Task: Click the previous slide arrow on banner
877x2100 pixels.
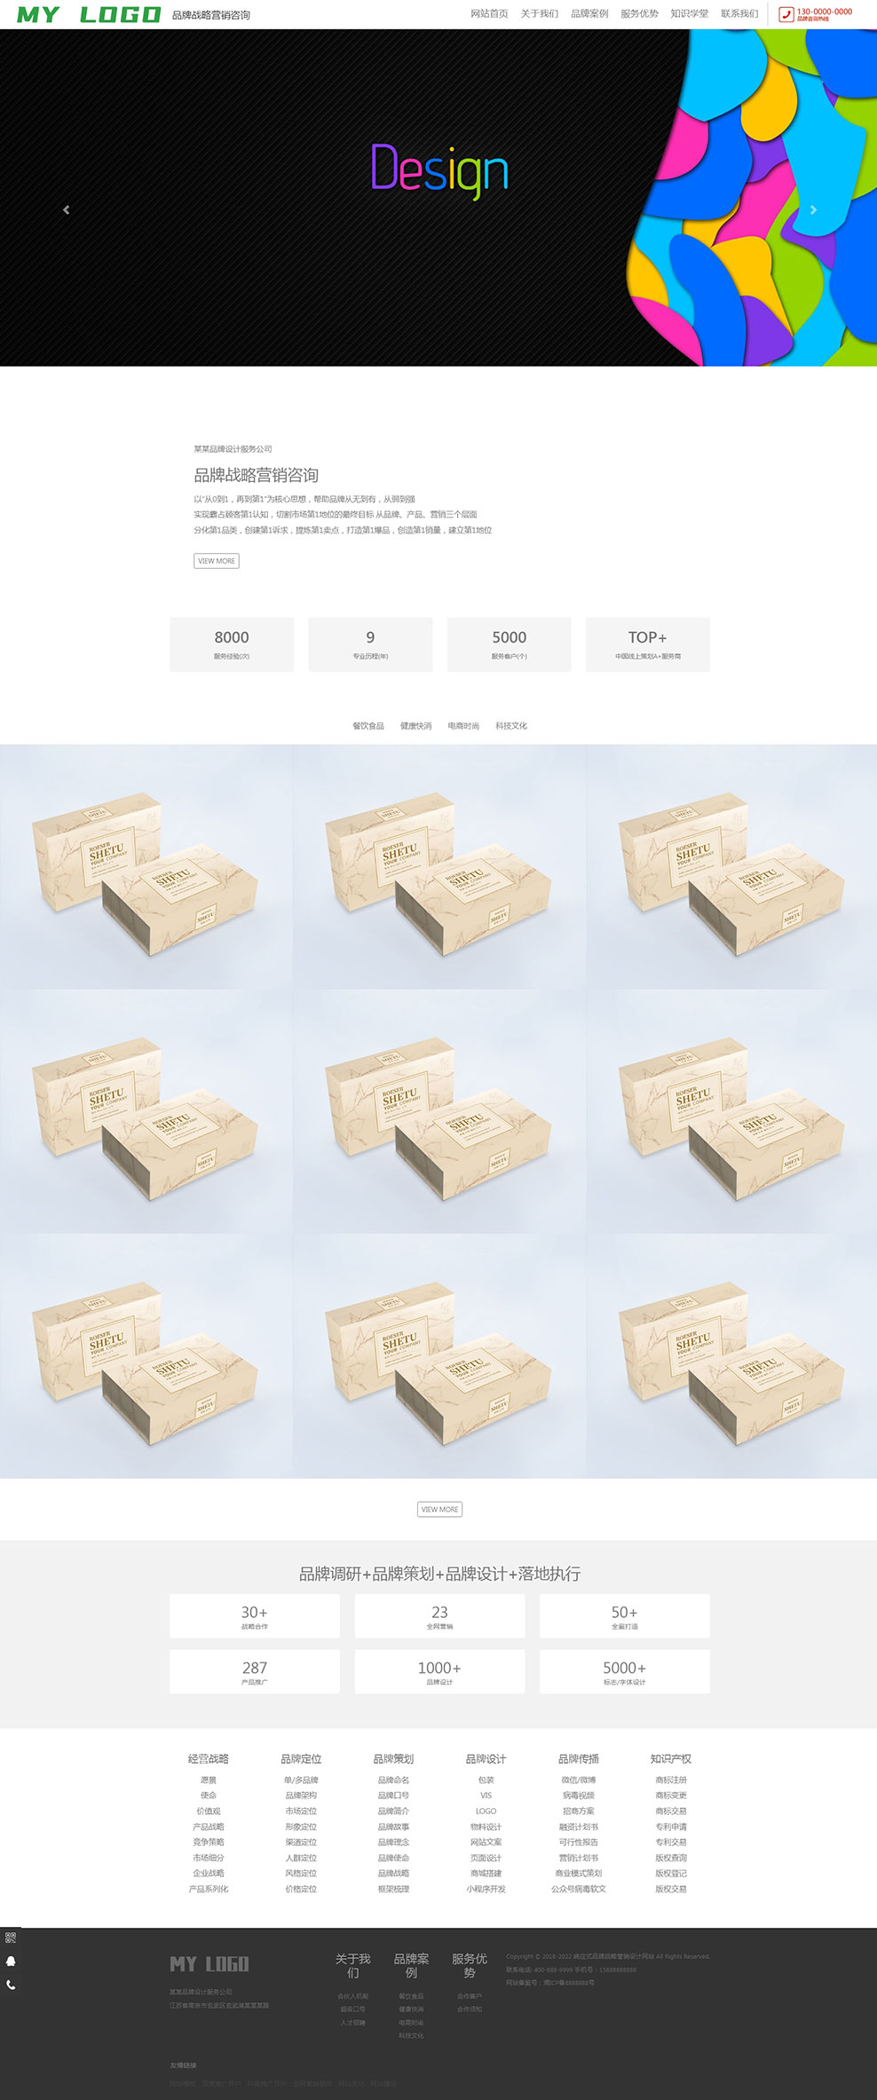Action: (66, 209)
